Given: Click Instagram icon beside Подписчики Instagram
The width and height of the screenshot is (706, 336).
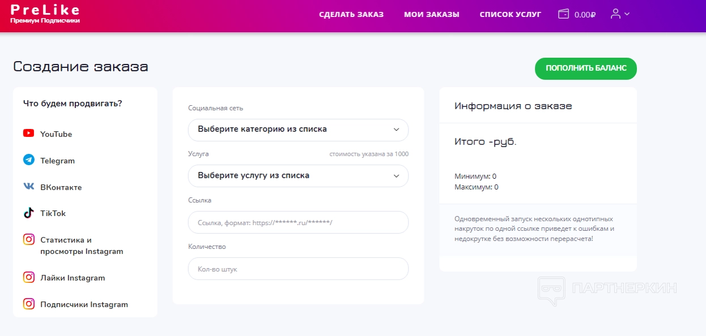Looking at the screenshot, I should click(28, 304).
